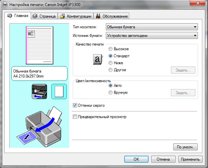Screen dimensions: 208x168
Task: Select Другое print quality
Action: coord(117,70)
